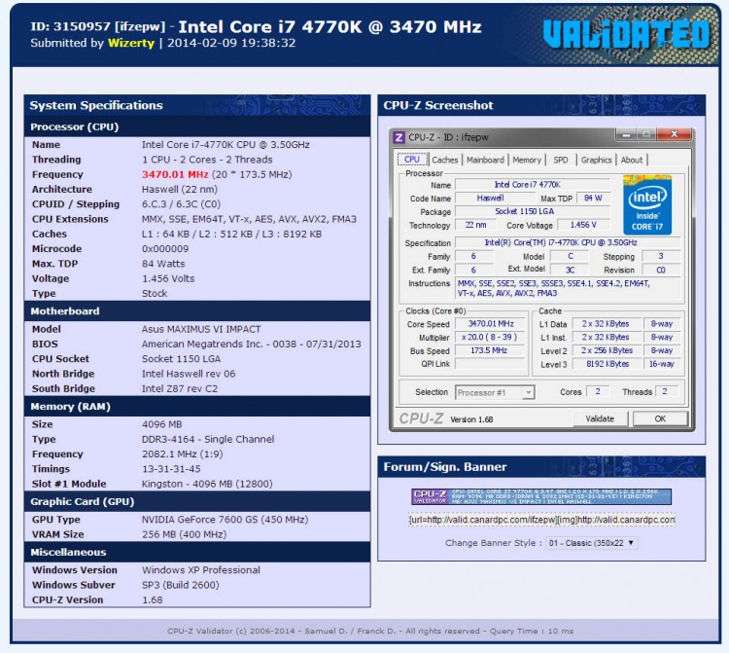This screenshot has height=653, width=729.
Task: Close the CPU-Z window
Action: [x=674, y=134]
